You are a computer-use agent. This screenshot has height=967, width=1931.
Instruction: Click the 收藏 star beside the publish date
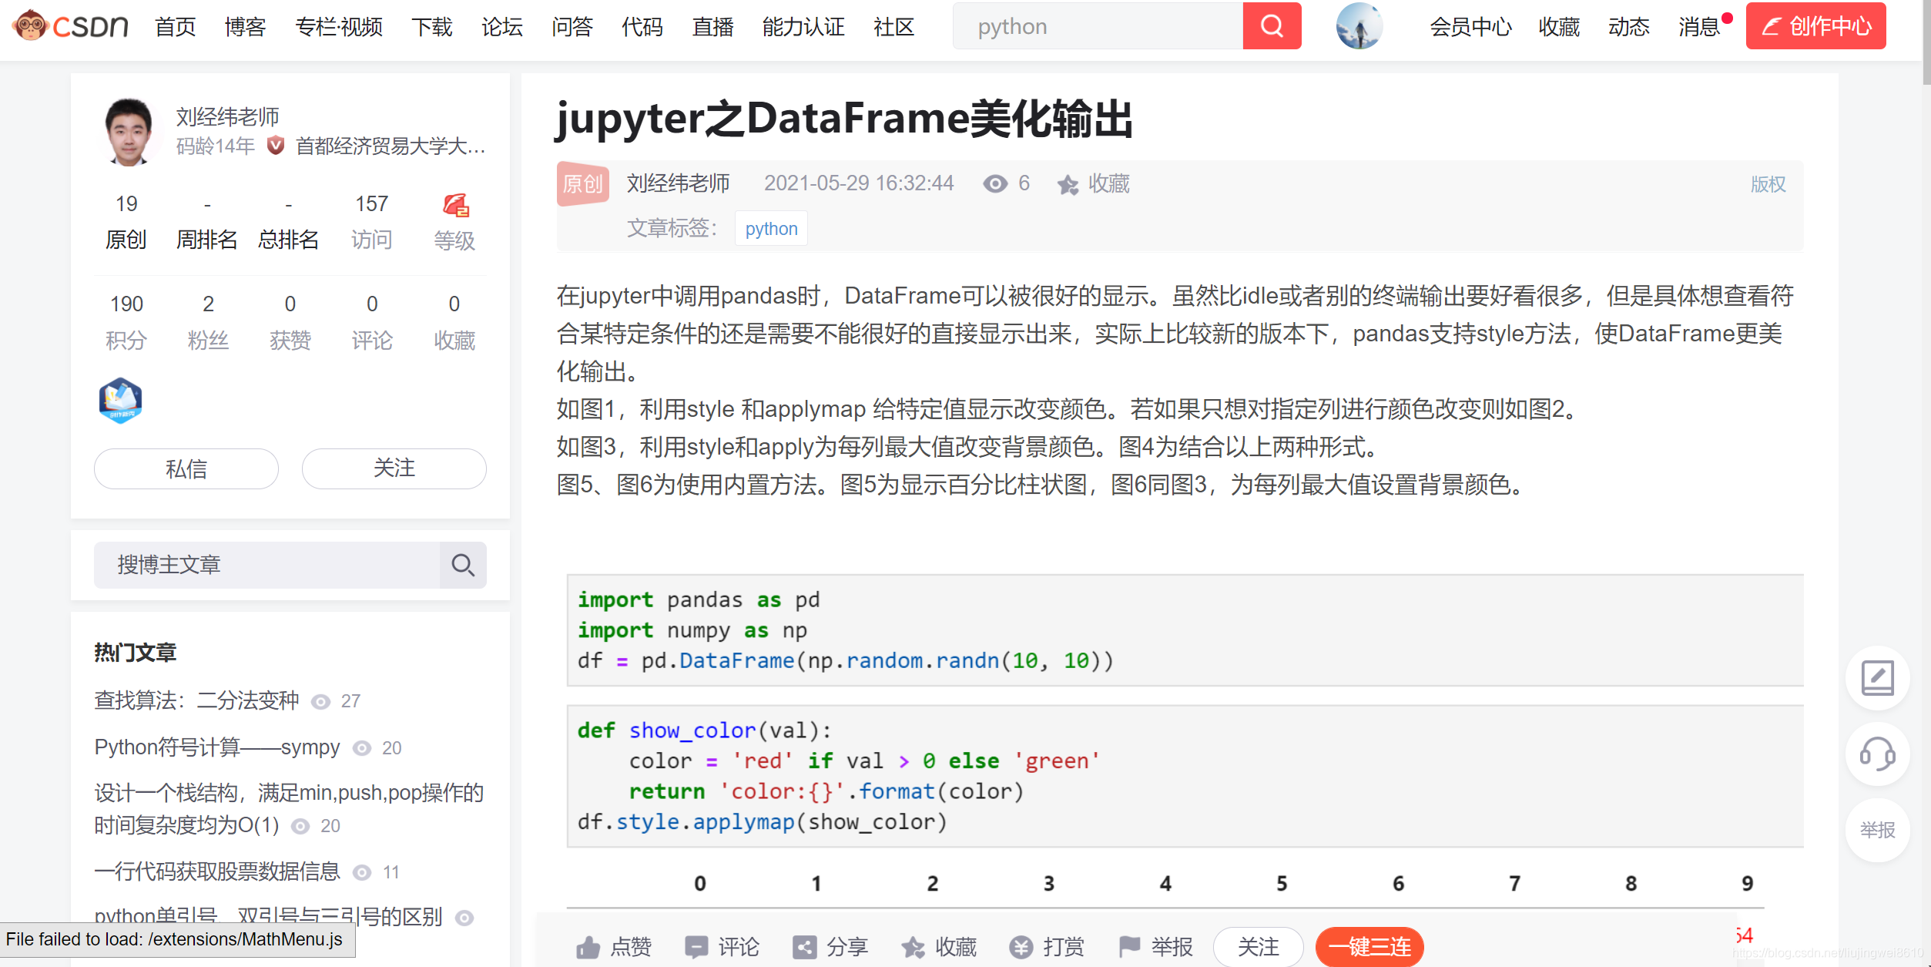(1068, 183)
